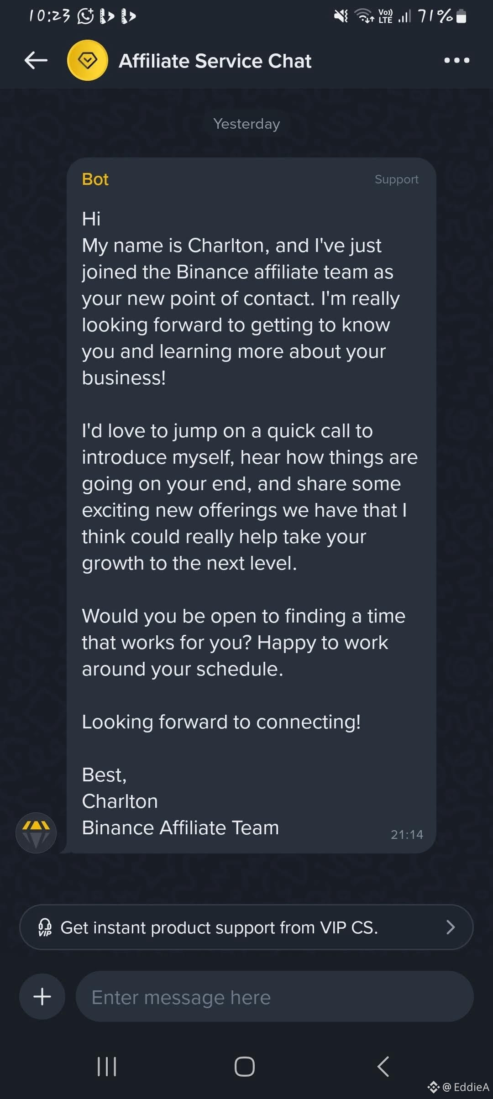Tap the back arrow in chat header
This screenshot has width=493, height=1099.
point(36,60)
